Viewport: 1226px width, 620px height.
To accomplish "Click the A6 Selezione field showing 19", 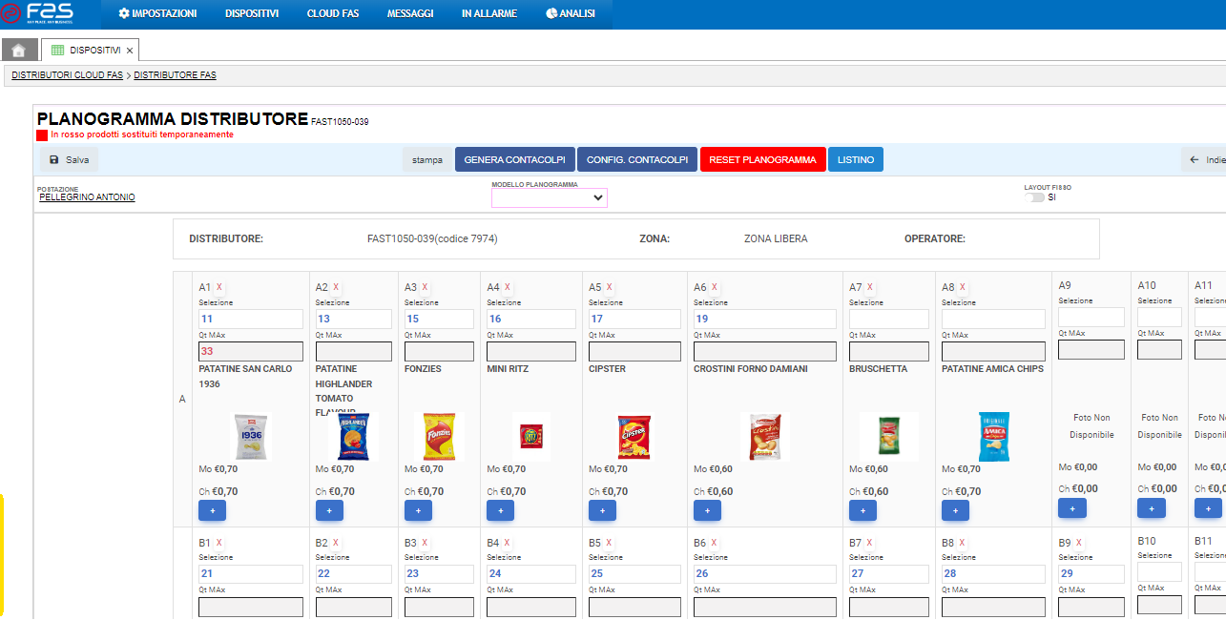I will [x=765, y=319].
